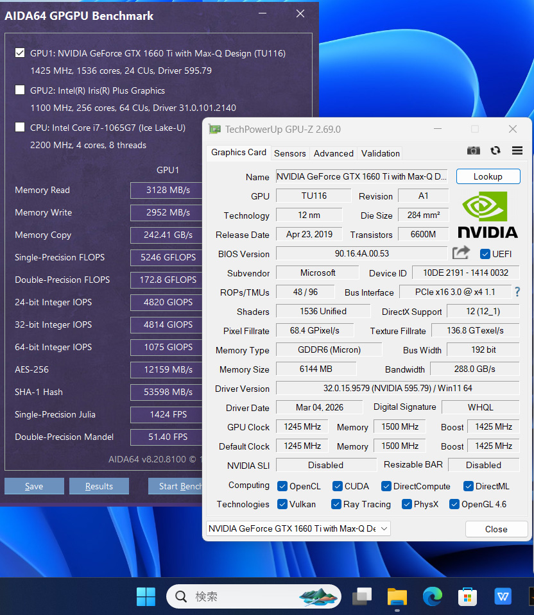Open the GPU-Z hamburger menu
Viewport: 534px width, 615px height.
click(517, 151)
